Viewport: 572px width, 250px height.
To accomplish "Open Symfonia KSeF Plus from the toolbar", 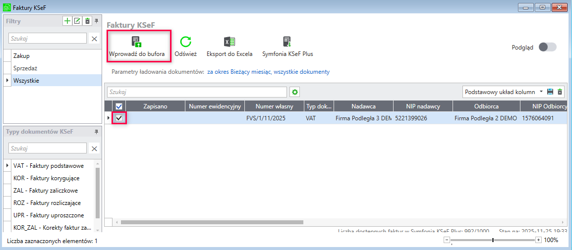I will pyautogui.click(x=287, y=42).
